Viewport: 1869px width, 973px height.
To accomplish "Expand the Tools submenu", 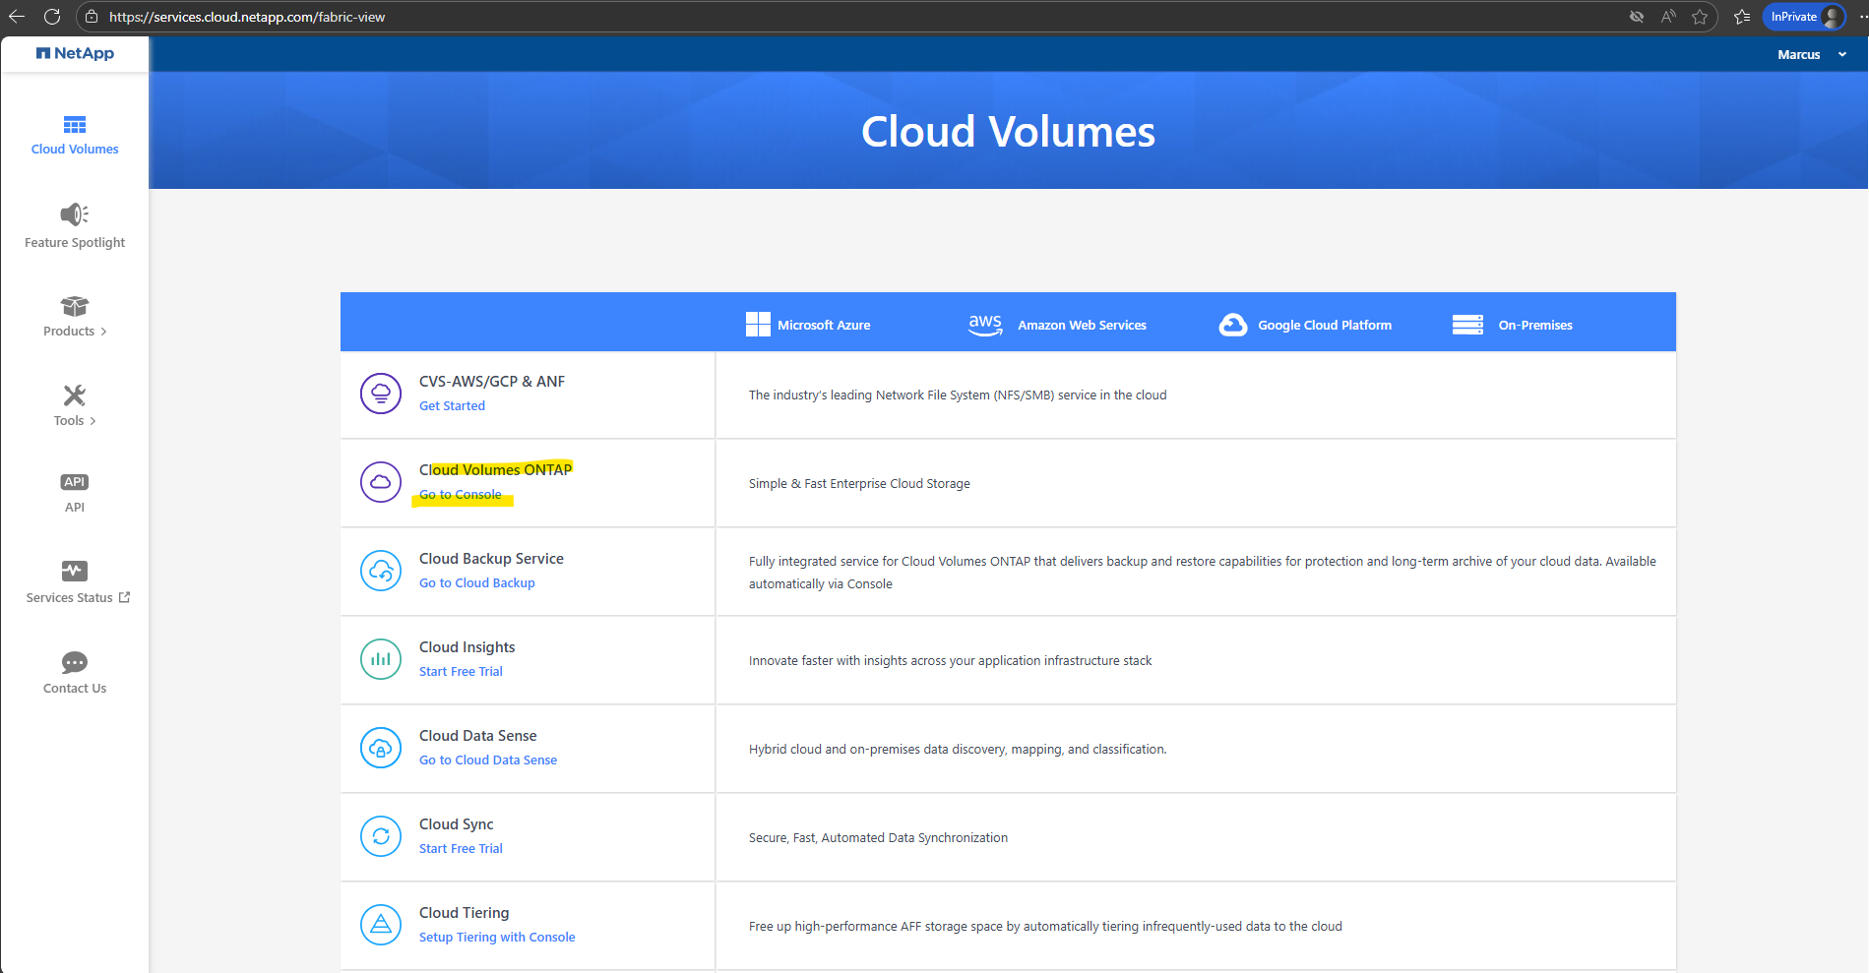I will 75,421.
